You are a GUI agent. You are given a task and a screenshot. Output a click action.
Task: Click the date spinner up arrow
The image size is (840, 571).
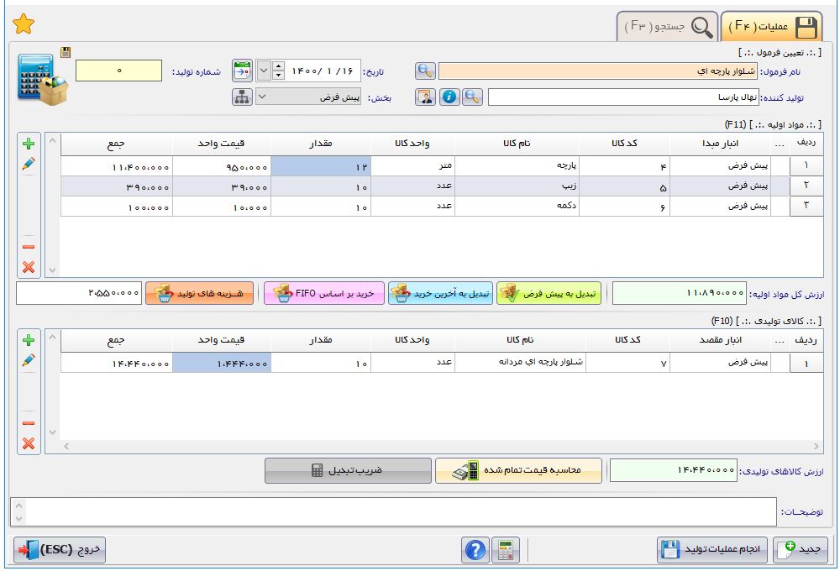(x=280, y=66)
